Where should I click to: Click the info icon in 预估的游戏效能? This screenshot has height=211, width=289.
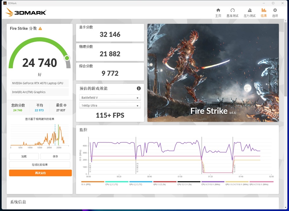[139, 88]
